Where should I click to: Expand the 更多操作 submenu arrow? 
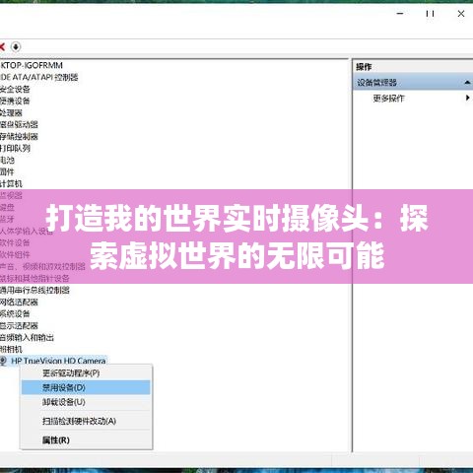point(467,98)
